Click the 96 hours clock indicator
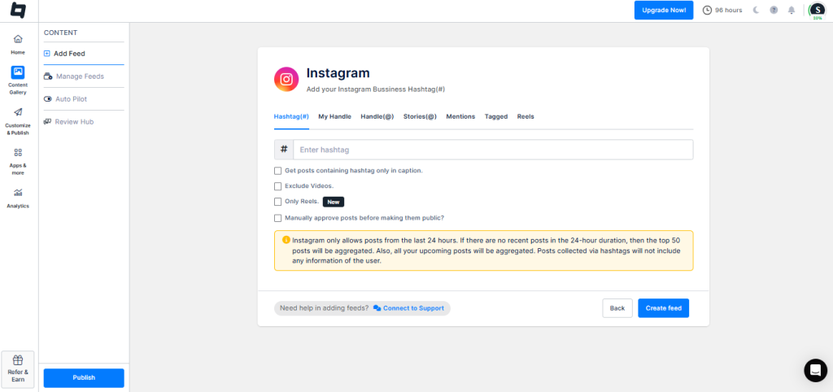Screen dimensions: 833x392 point(722,10)
